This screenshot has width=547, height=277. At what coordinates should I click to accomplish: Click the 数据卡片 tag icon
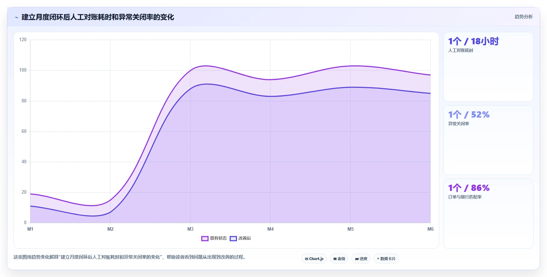tap(378, 259)
